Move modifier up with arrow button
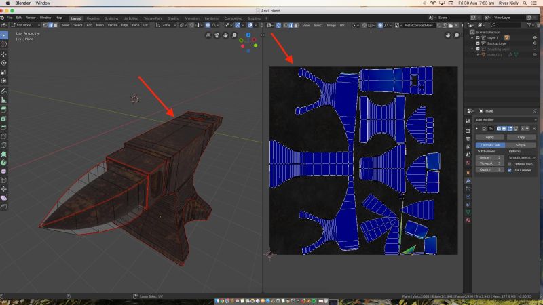 (523, 129)
